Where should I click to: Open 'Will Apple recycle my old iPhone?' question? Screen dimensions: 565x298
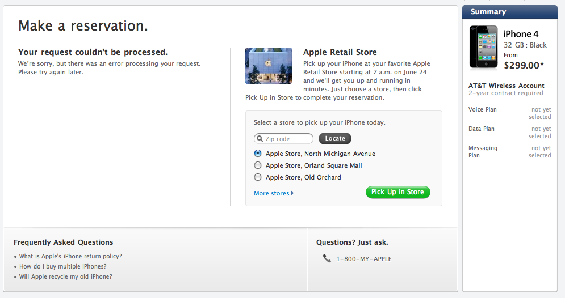[65, 276]
